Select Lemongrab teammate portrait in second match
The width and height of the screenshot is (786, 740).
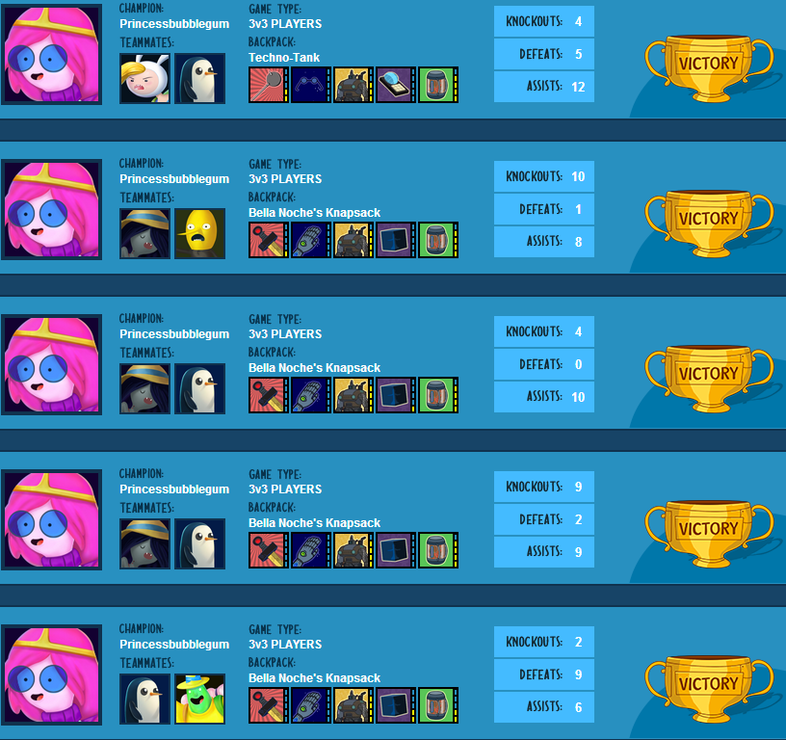click(200, 233)
